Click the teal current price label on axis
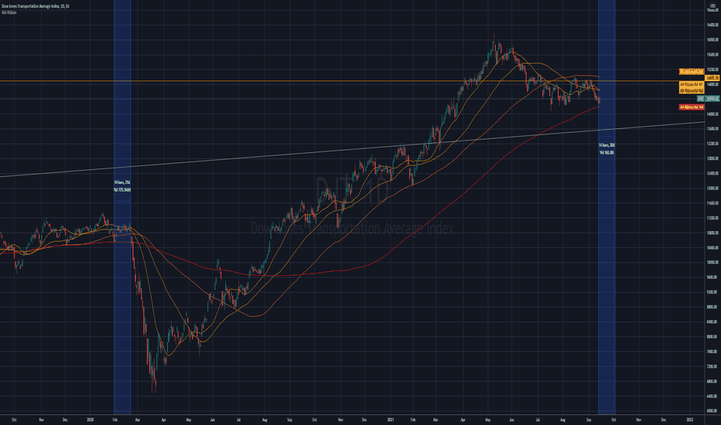Viewport: 721px width, 425px height. tap(708, 99)
